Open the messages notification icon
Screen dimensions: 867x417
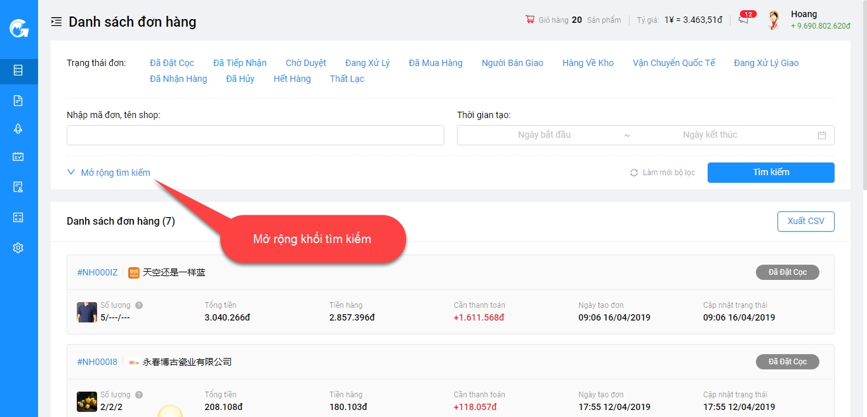(x=743, y=20)
